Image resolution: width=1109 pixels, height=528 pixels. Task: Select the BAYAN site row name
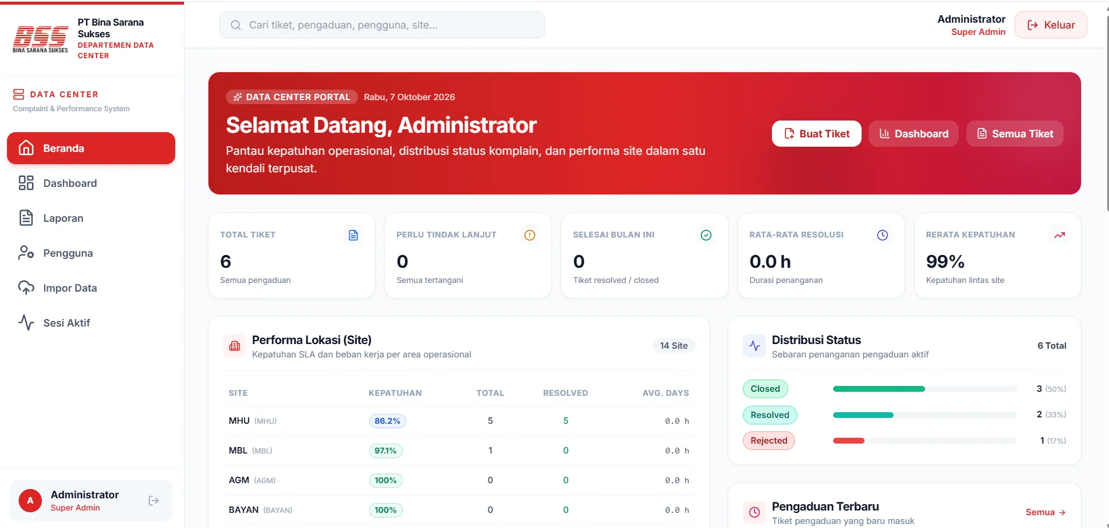tap(243, 510)
